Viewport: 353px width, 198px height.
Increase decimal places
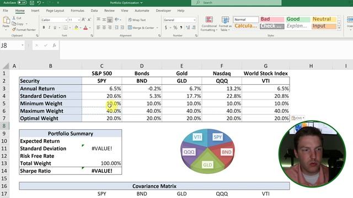188,28
